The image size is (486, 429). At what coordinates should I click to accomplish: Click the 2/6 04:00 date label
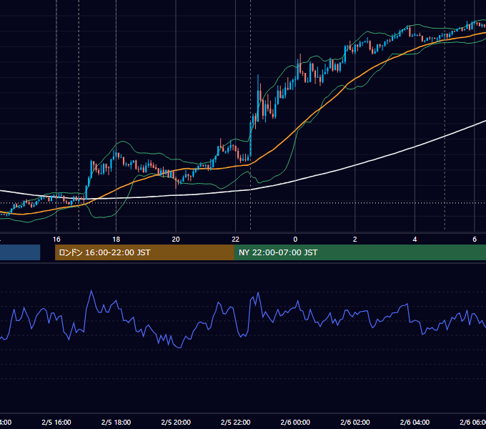coord(415,422)
